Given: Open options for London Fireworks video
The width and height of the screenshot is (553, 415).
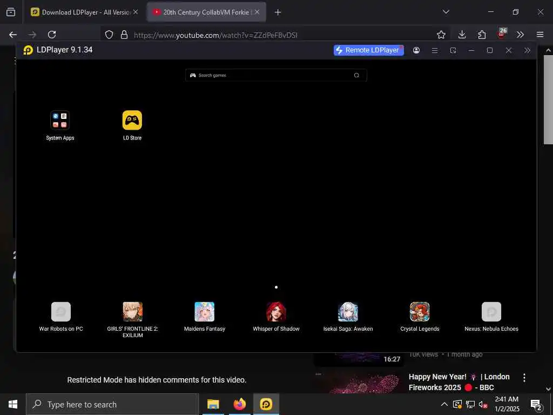Looking at the screenshot, I should 524,378.
